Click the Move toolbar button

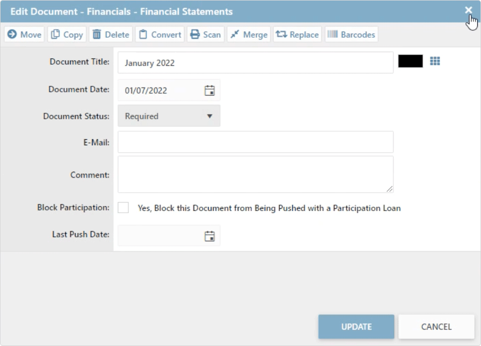(x=25, y=35)
